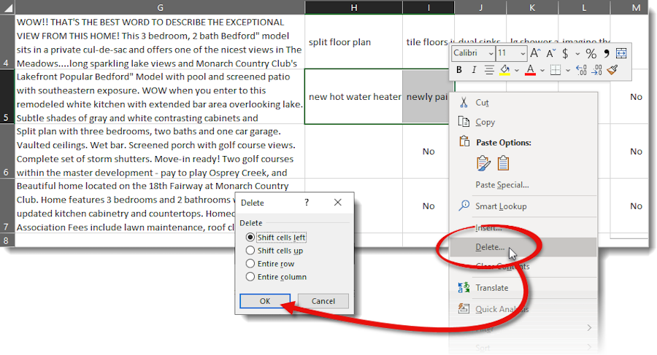Choose Quick Analysis from context menu
The image size is (657, 355).
click(523, 309)
